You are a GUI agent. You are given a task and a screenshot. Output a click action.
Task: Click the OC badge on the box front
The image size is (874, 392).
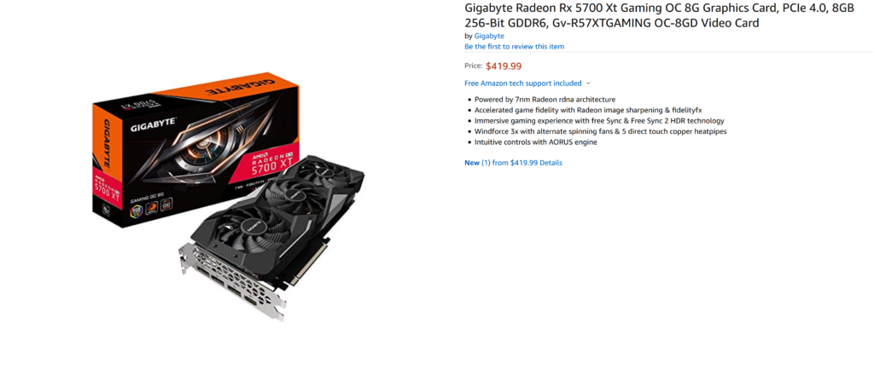(166, 205)
